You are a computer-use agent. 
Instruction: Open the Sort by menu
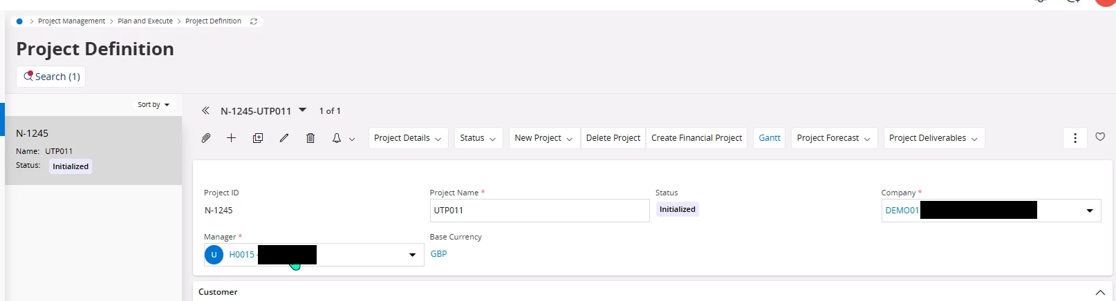tap(154, 105)
